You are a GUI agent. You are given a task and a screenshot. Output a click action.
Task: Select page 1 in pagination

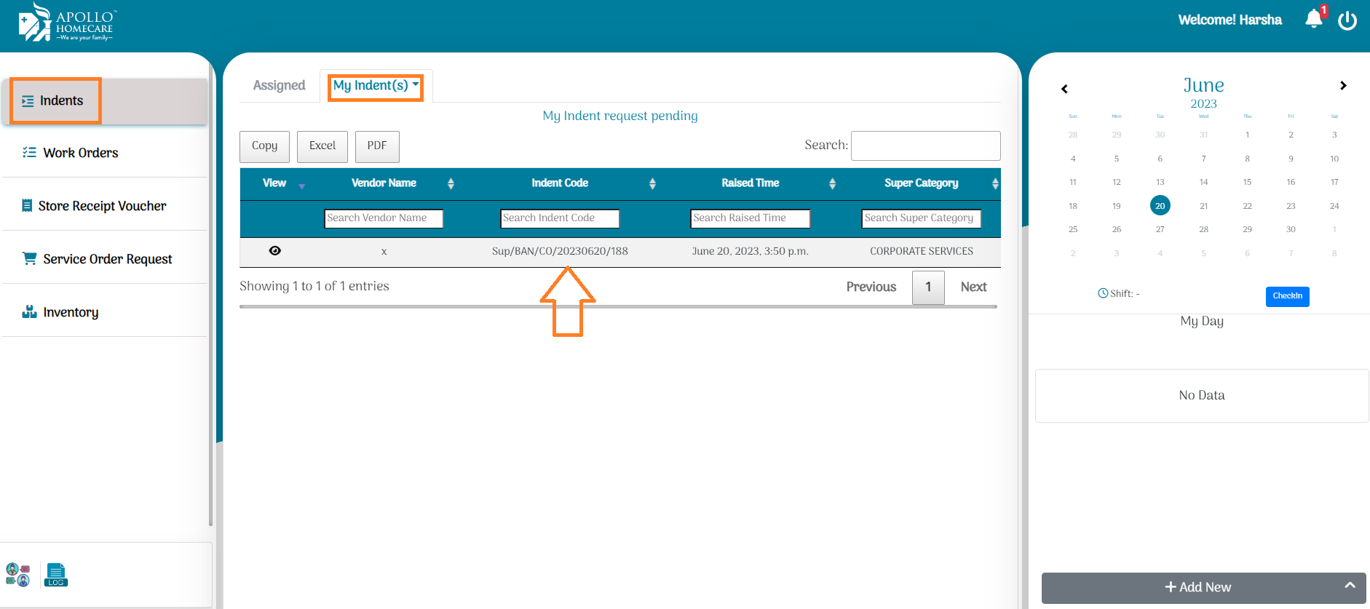[928, 287]
